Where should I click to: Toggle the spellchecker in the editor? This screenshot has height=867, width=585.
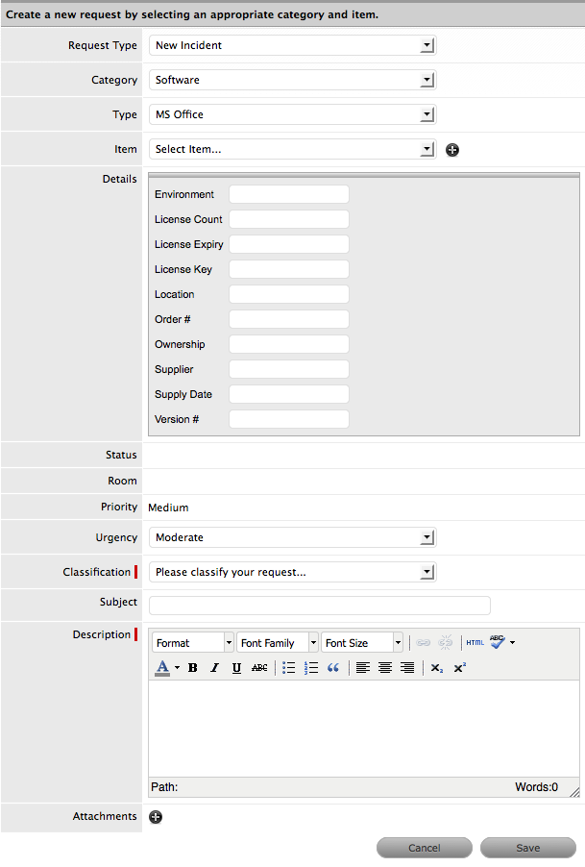click(497, 642)
